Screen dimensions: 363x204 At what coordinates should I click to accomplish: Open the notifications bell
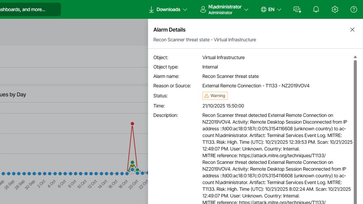316,10
